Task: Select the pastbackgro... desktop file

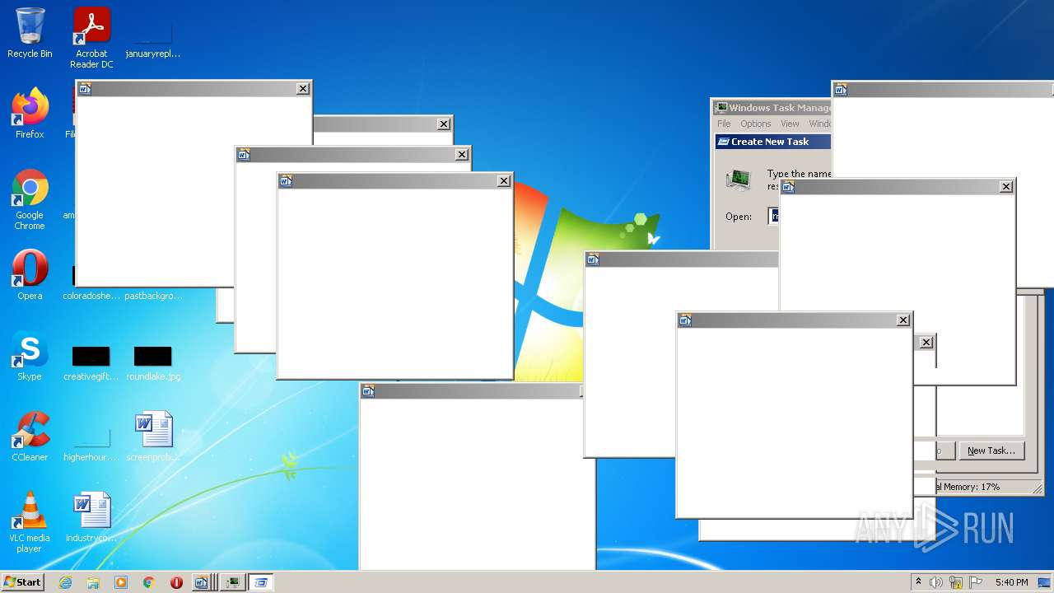Action: pyautogui.click(x=153, y=295)
